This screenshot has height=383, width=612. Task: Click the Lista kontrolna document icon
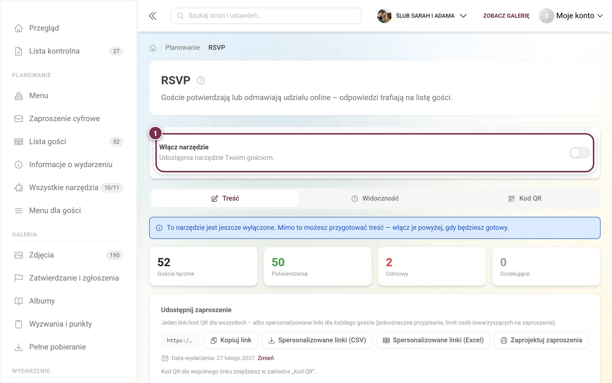[x=19, y=51]
